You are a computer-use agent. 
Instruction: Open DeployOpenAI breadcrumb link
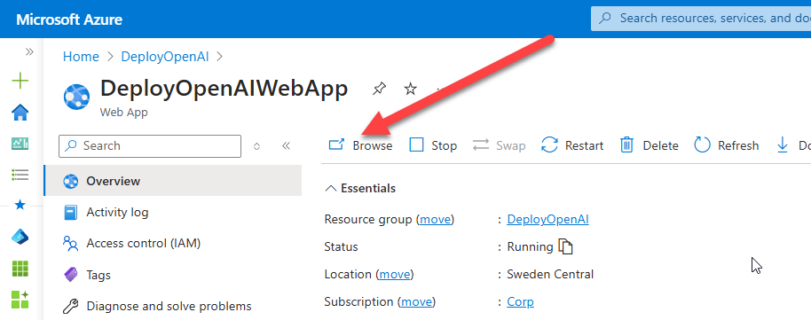[x=165, y=57]
